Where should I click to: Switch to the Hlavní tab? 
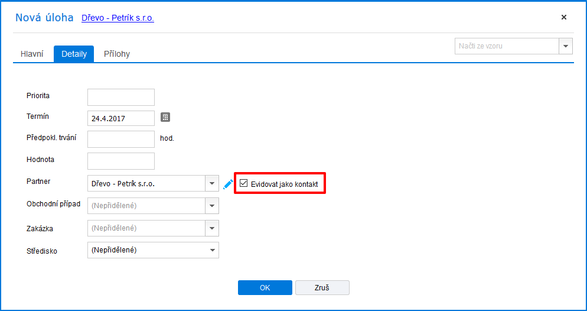point(32,54)
